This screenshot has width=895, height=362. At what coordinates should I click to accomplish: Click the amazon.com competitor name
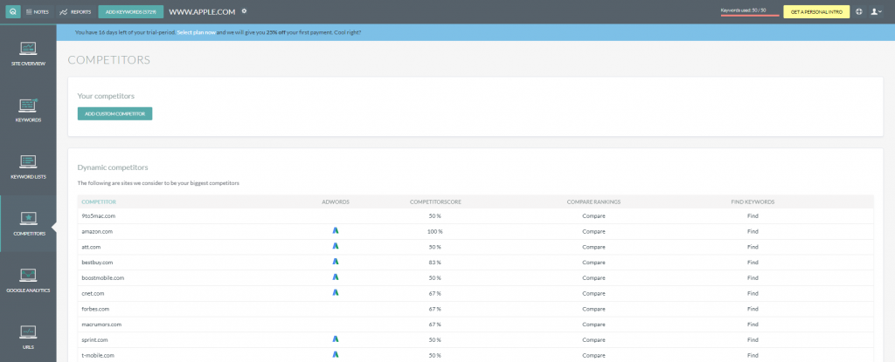click(97, 231)
